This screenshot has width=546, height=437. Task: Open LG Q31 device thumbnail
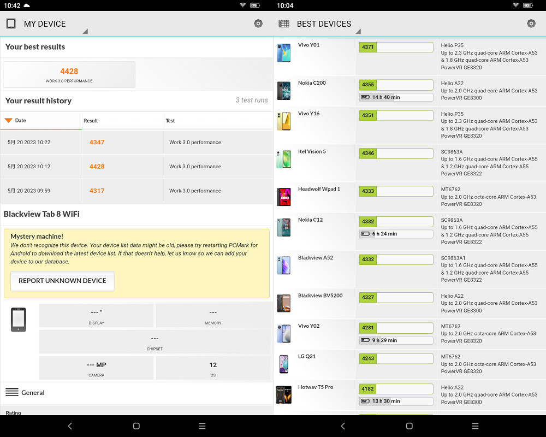click(284, 364)
